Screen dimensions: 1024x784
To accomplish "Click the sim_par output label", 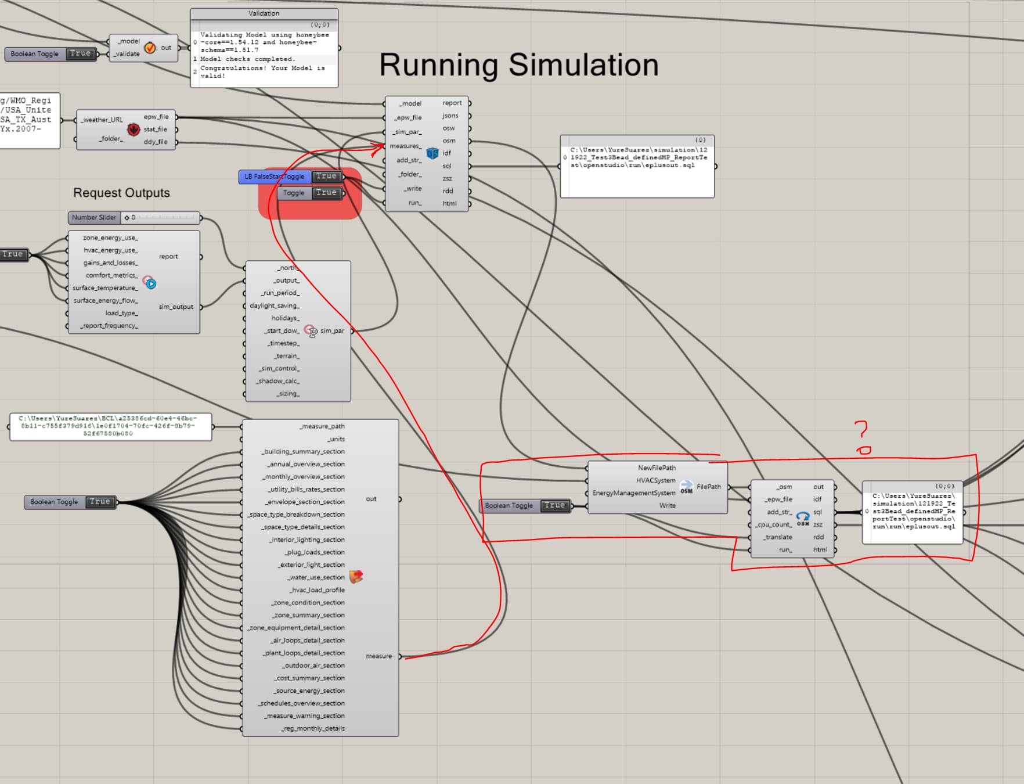I will (332, 331).
